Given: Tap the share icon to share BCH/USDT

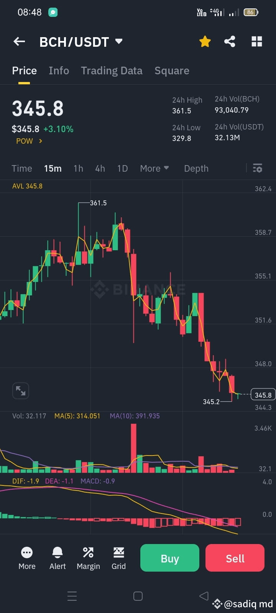Looking at the screenshot, I should (x=230, y=41).
